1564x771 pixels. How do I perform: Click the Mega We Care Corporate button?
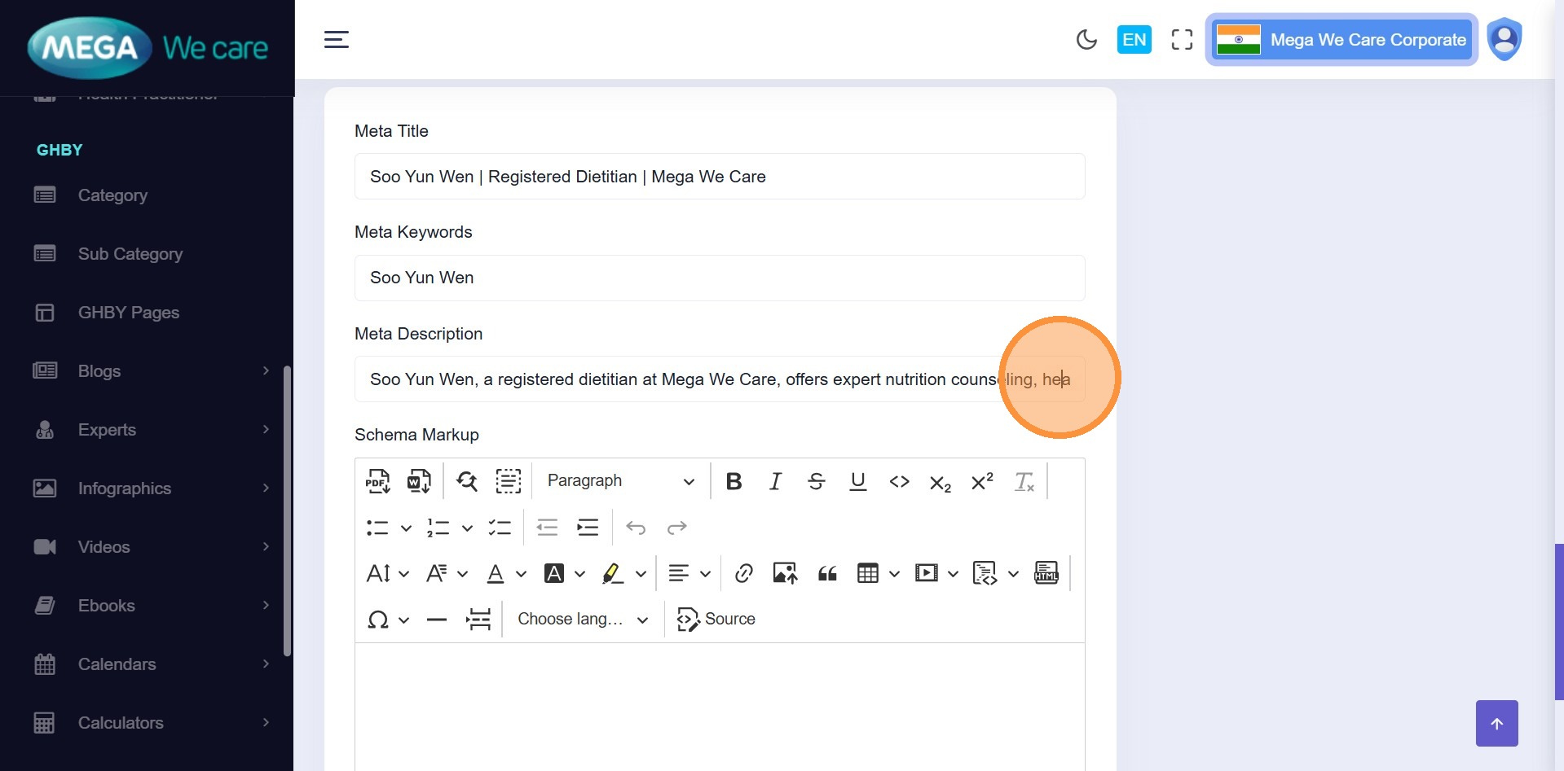pyautogui.click(x=1342, y=40)
